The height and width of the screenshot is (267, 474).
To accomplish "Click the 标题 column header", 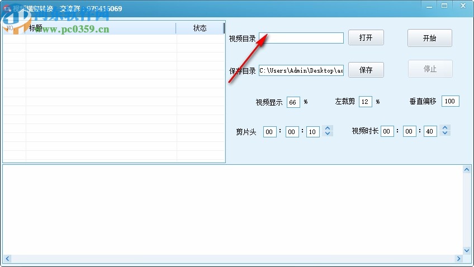I will pos(101,28).
